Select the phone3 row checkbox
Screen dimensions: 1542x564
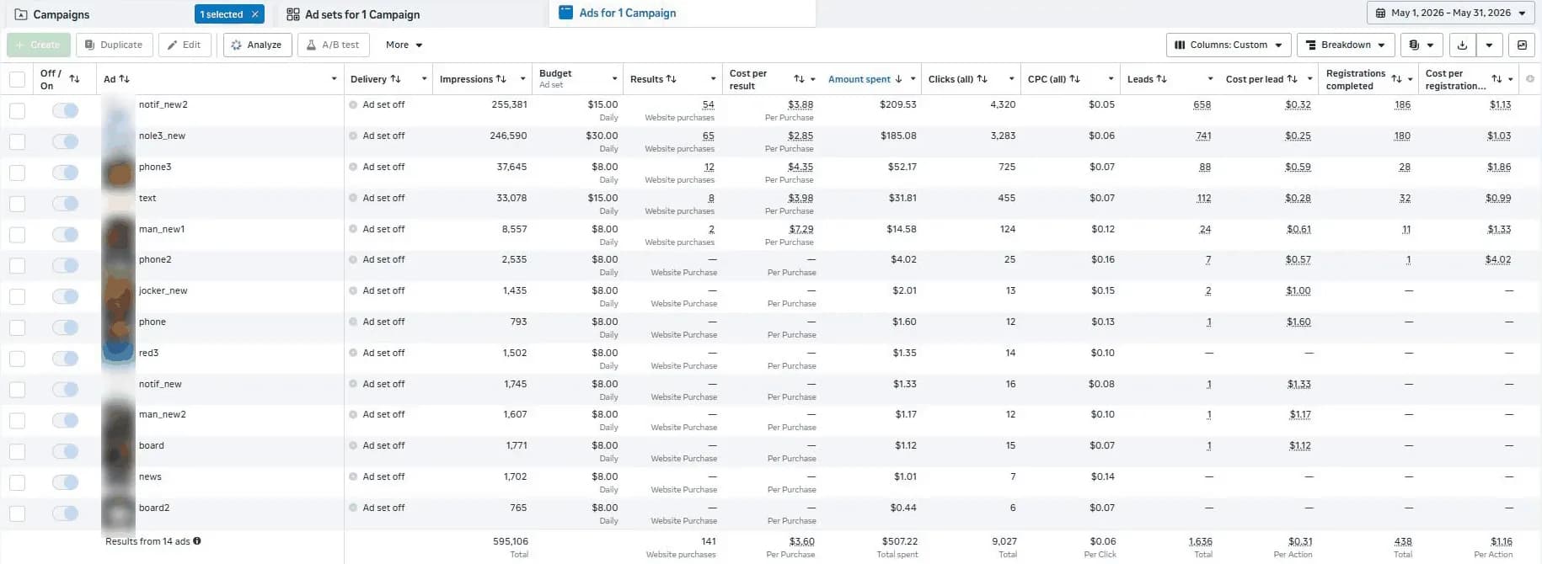pos(17,173)
